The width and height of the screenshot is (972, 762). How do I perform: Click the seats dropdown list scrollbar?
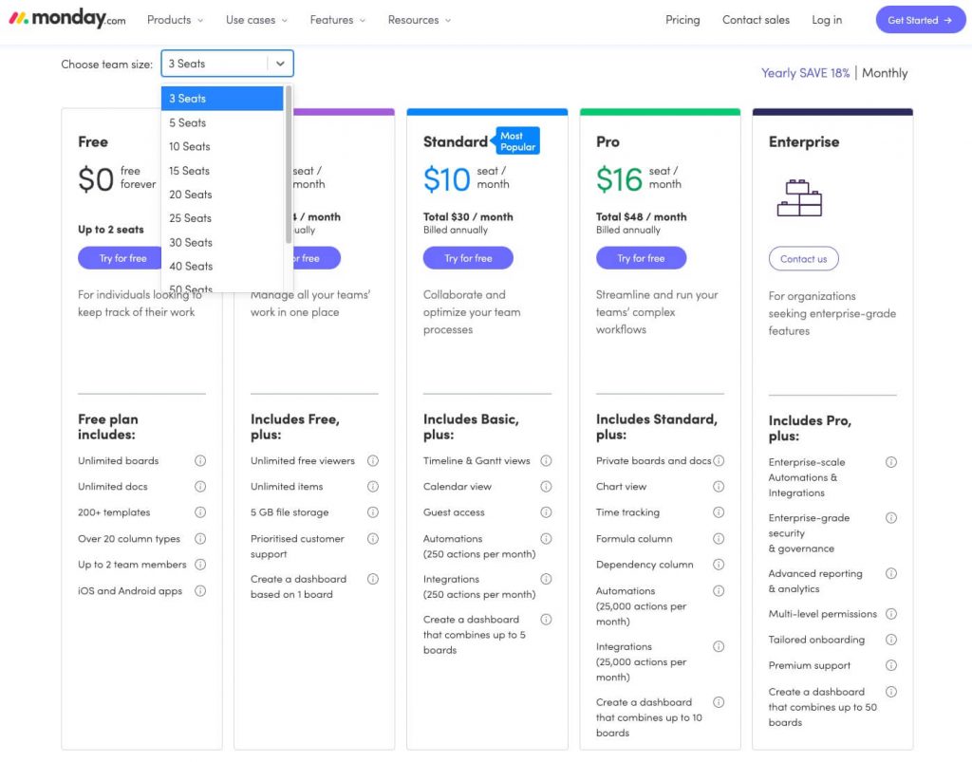point(289,164)
